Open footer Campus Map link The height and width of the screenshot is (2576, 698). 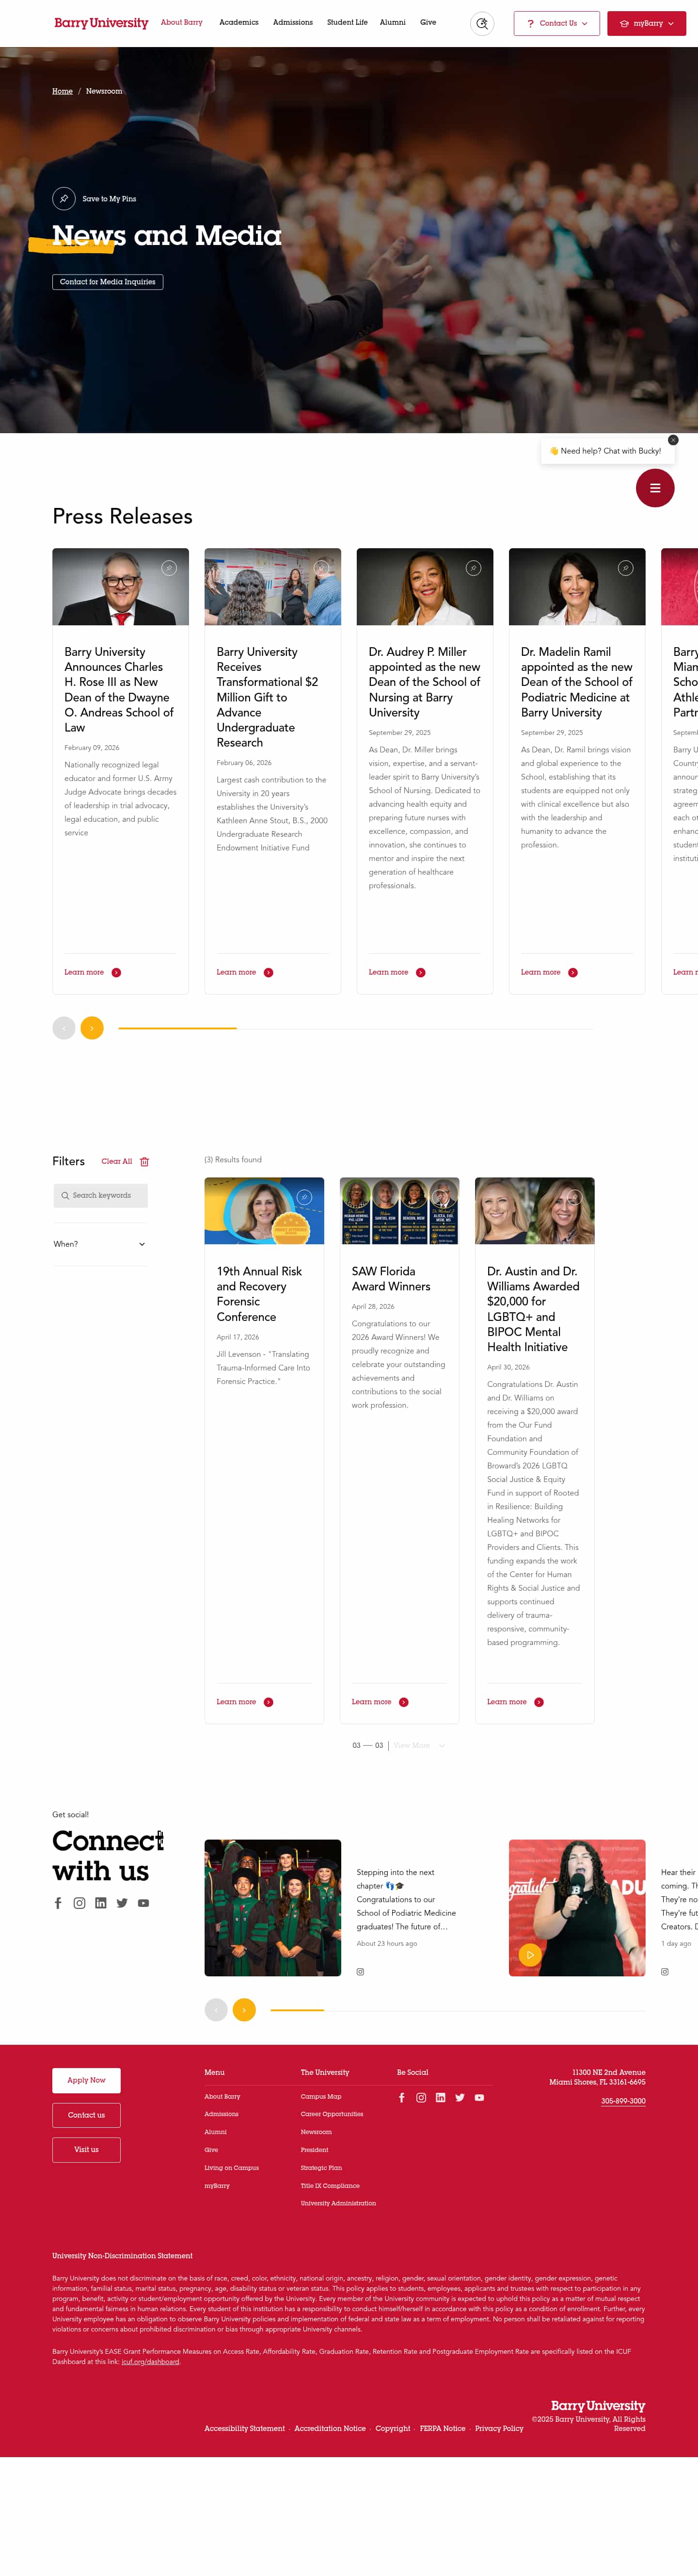320,2097
